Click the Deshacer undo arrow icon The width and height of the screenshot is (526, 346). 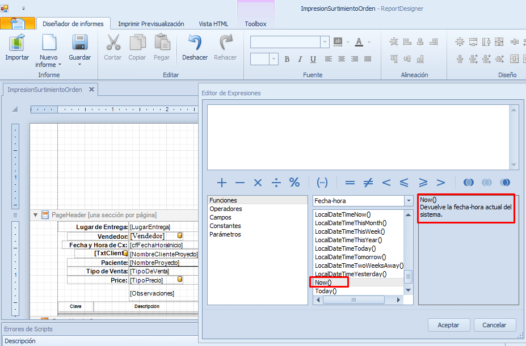tap(195, 44)
